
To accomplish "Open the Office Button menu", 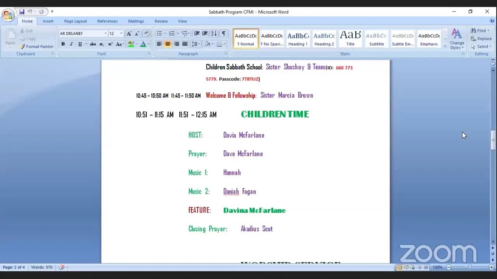I will click(8, 15).
